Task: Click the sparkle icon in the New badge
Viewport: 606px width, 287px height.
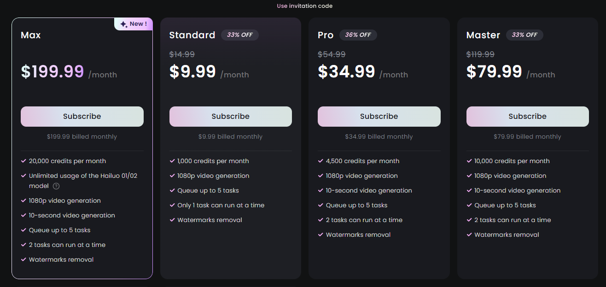Action: pyautogui.click(x=123, y=24)
